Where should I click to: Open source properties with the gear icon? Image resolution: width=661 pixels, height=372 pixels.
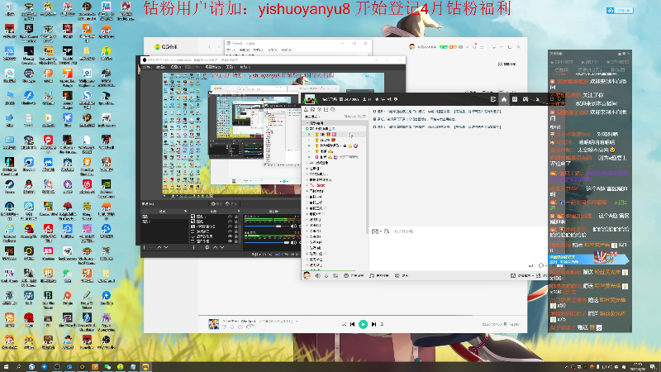(x=207, y=247)
